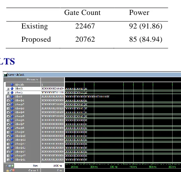
Task: Click the diamond icon of /cbw/p6 signal
Action: [x=12, y=120]
